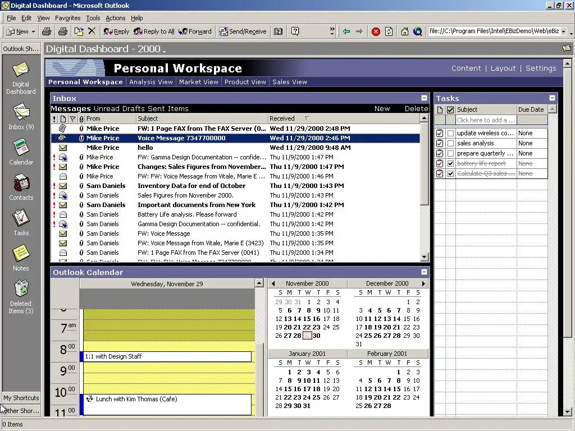The image size is (575, 431).
Task: Click attachment column header icon
Action: [x=81, y=118]
